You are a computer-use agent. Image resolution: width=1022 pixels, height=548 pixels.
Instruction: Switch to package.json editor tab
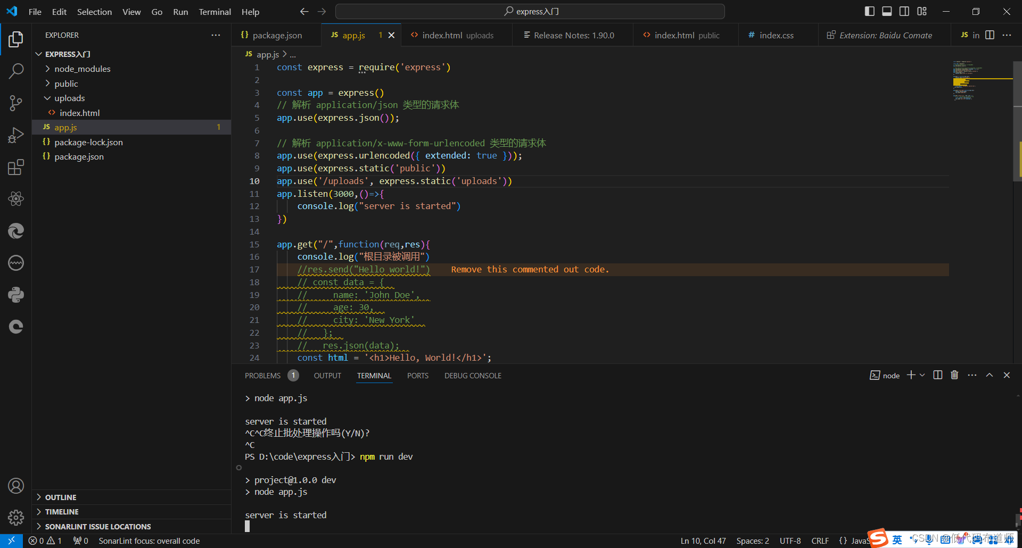point(276,35)
